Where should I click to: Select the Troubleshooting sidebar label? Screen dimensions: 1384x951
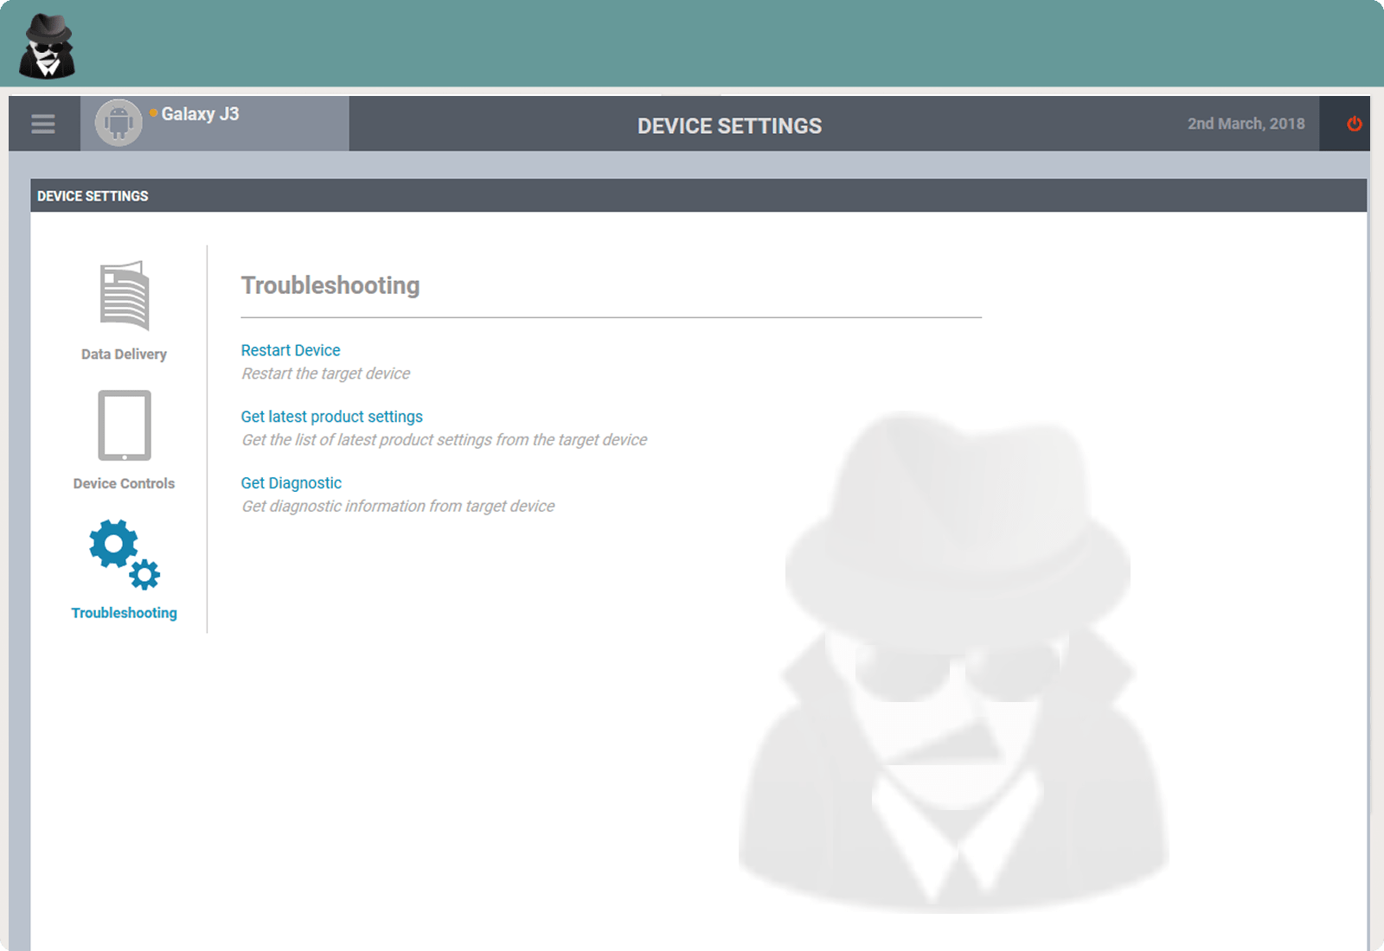(x=124, y=613)
